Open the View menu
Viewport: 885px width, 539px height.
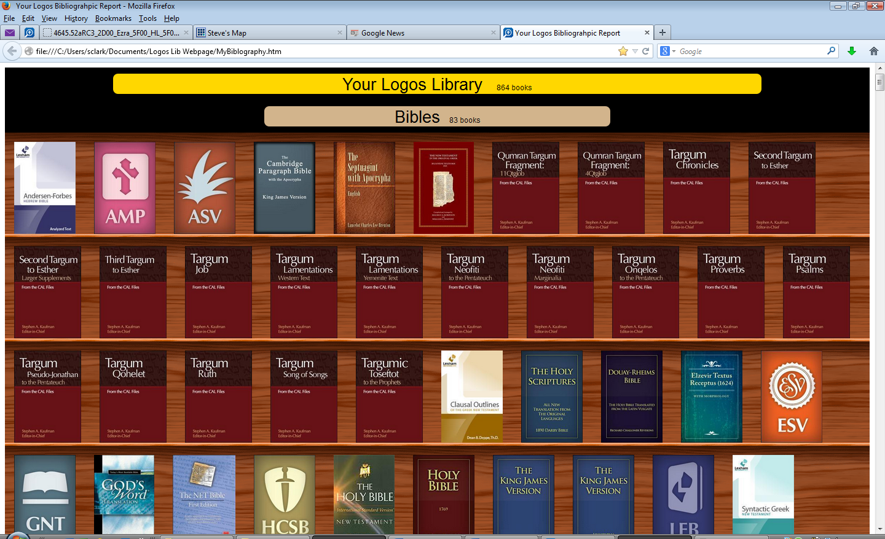(x=49, y=18)
